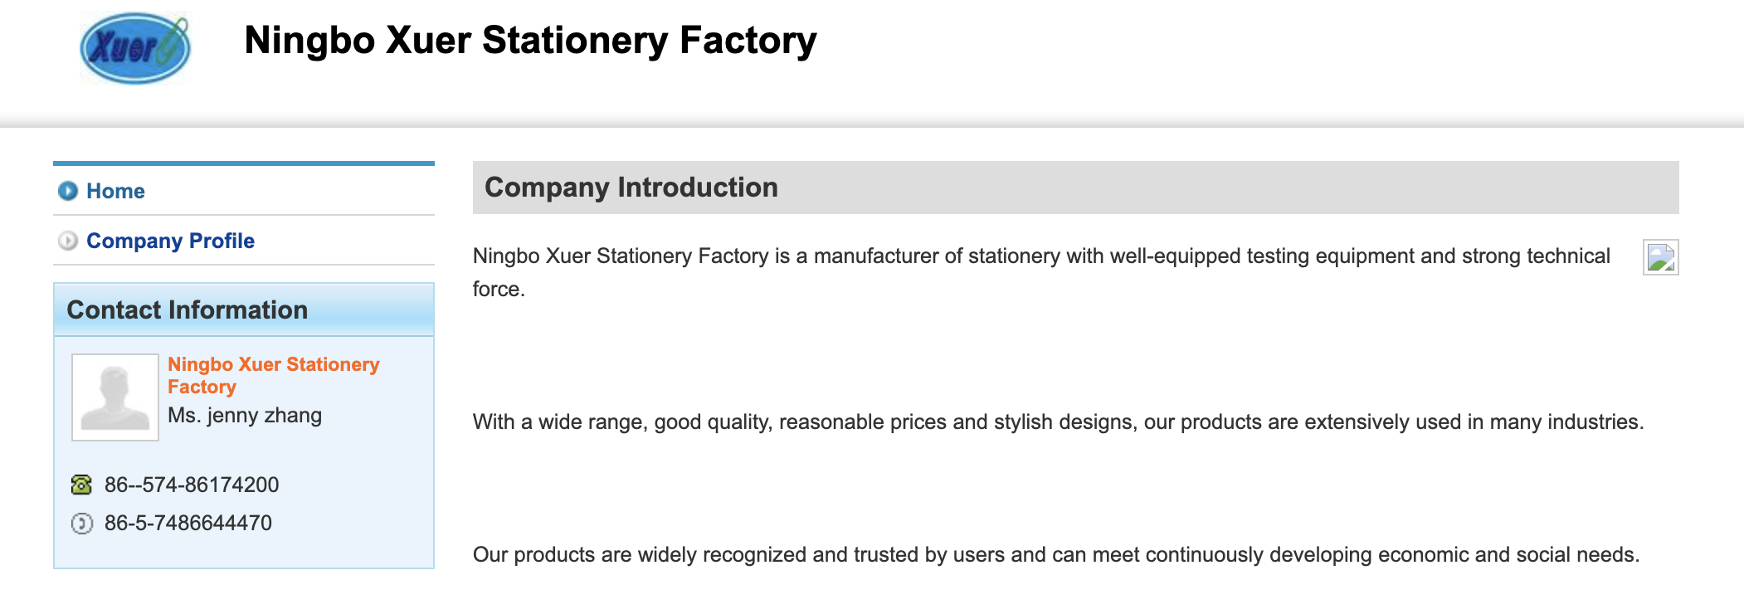This screenshot has height=614, width=1744.
Task: Open the Company Profile menu item
Action: 170,241
